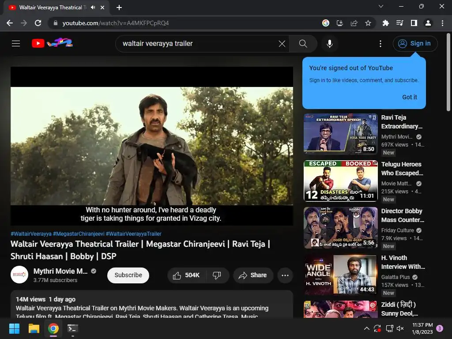Dislike the video with thumbs down
The height and width of the screenshot is (339, 452).
click(x=217, y=275)
